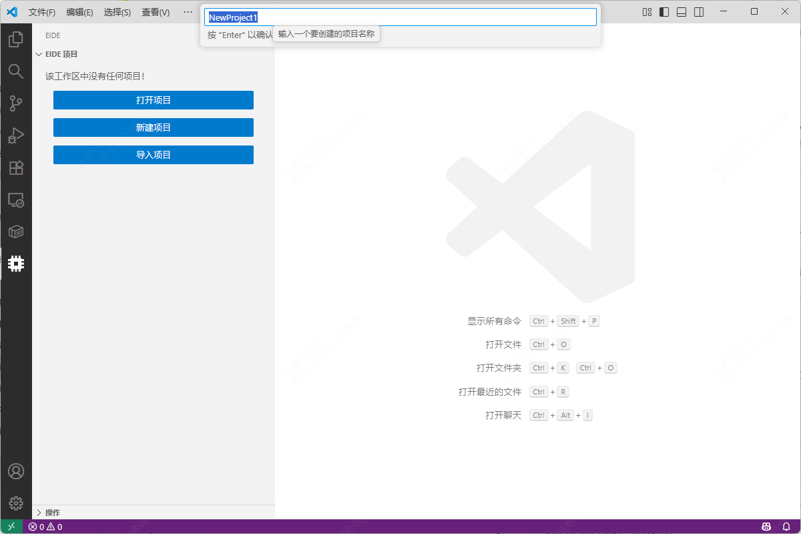The width and height of the screenshot is (801, 534).
Task: Open the Run and Debug view
Action: tap(16, 136)
